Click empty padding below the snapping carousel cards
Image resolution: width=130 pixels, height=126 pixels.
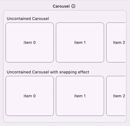(x=65, y=119)
